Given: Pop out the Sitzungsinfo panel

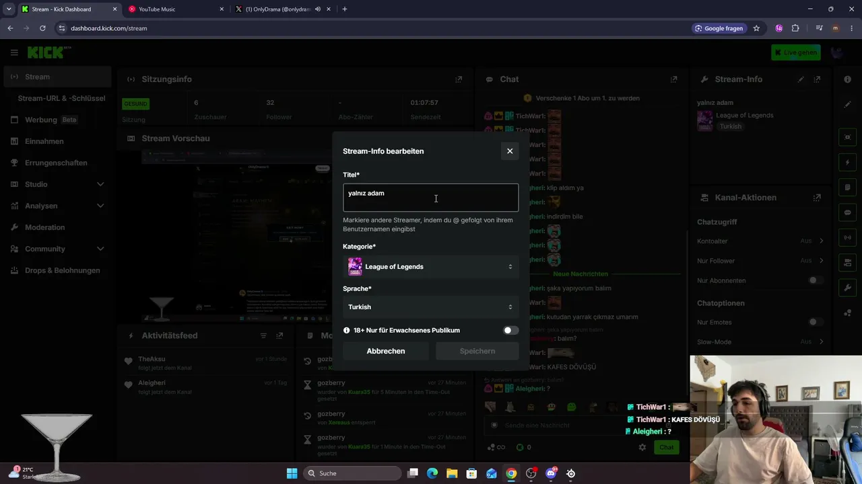Looking at the screenshot, I should (x=459, y=79).
